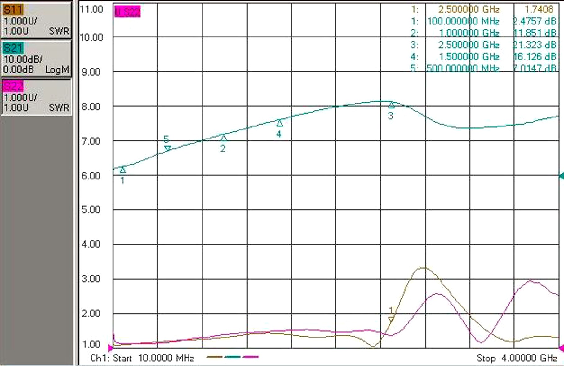
Task: Select the teal S21 trace label
Action: (x=13, y=48)
